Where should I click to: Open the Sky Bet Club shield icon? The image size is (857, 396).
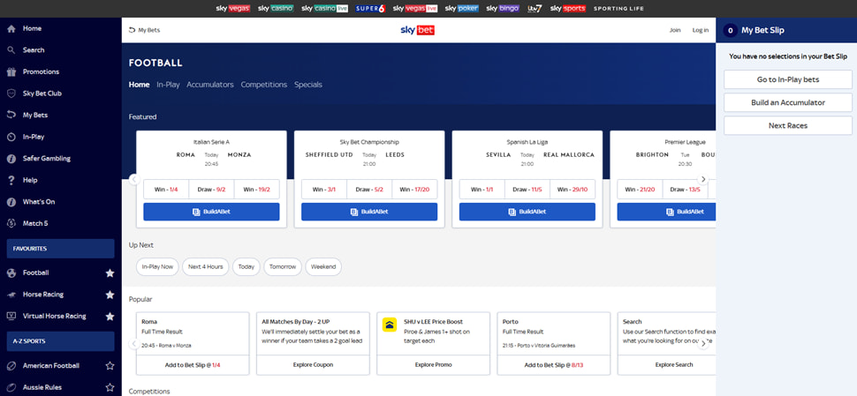click(x=11, y=93)
